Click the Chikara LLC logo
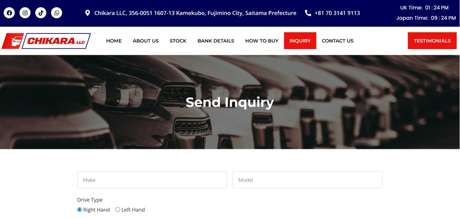Screen dimensions: 460x218 tap(46, 41)
